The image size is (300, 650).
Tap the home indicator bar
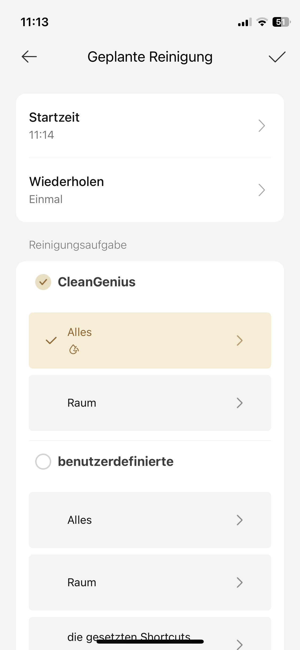click(150, 642)
